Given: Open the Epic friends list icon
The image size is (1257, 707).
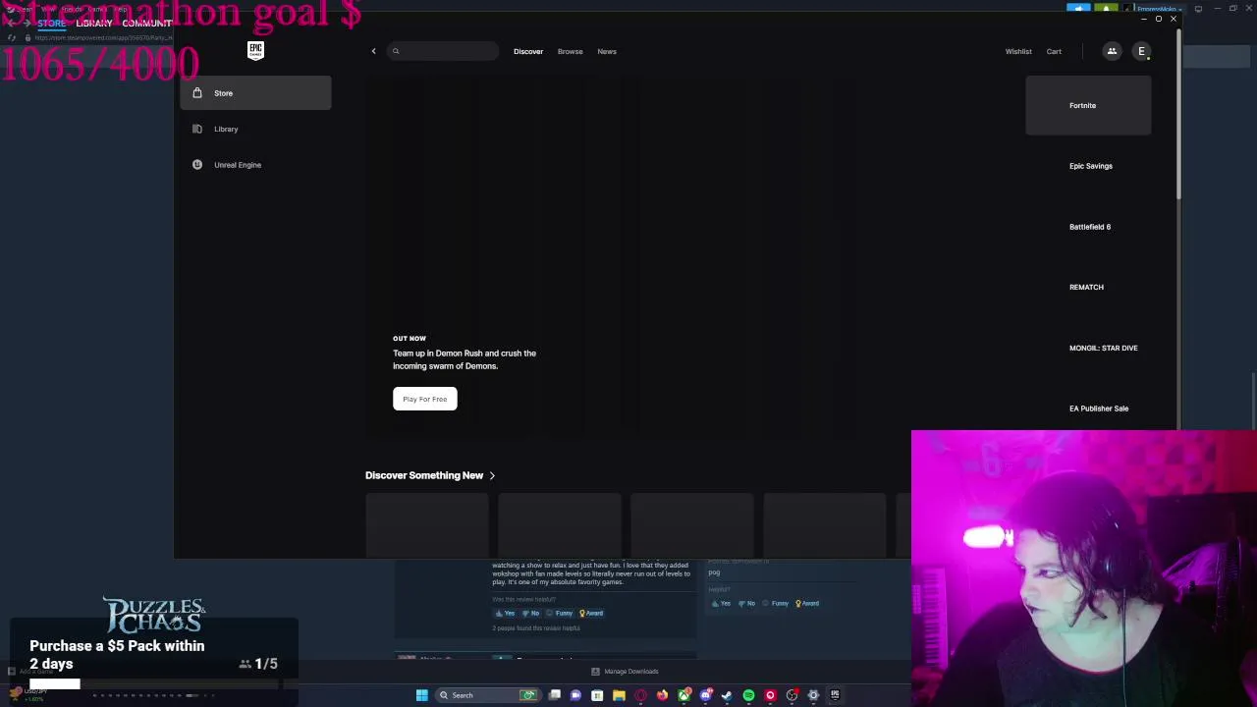Looking at the screenshot, I should pos(1112,51).
